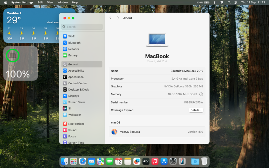This screenshot has width=269, height=168.
Task: Click the Bluetooth status menu bar icon
Action: [x=214, y=2]
